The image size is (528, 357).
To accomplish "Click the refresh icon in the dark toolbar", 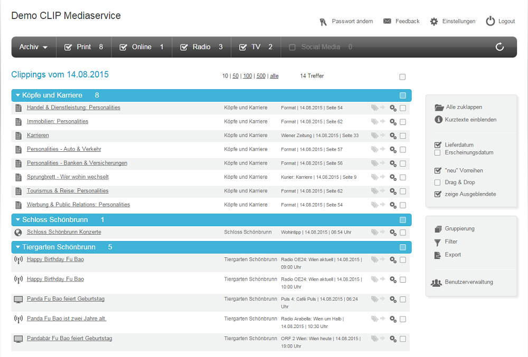I will [499, 47].
